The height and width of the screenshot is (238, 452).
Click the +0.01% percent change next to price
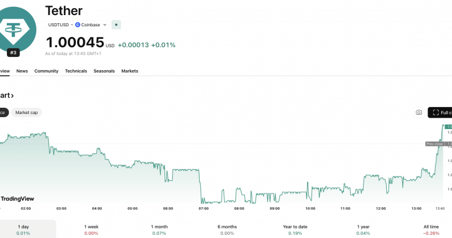(x=163, y=45)
